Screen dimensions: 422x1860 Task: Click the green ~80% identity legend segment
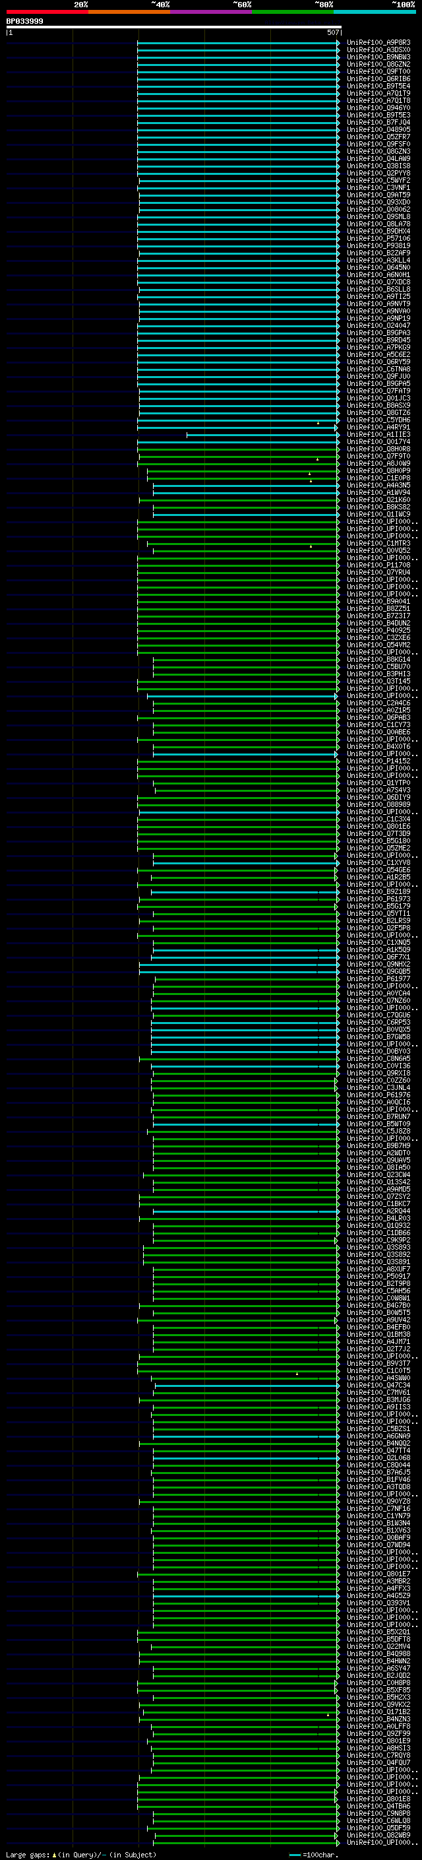click(x=293, y=12)
